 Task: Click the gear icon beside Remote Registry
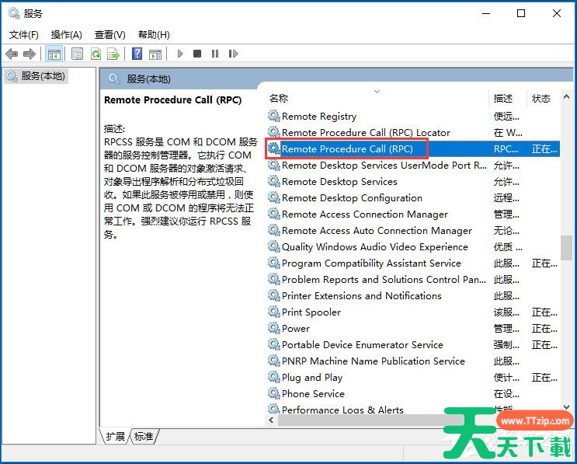[274, 116]
